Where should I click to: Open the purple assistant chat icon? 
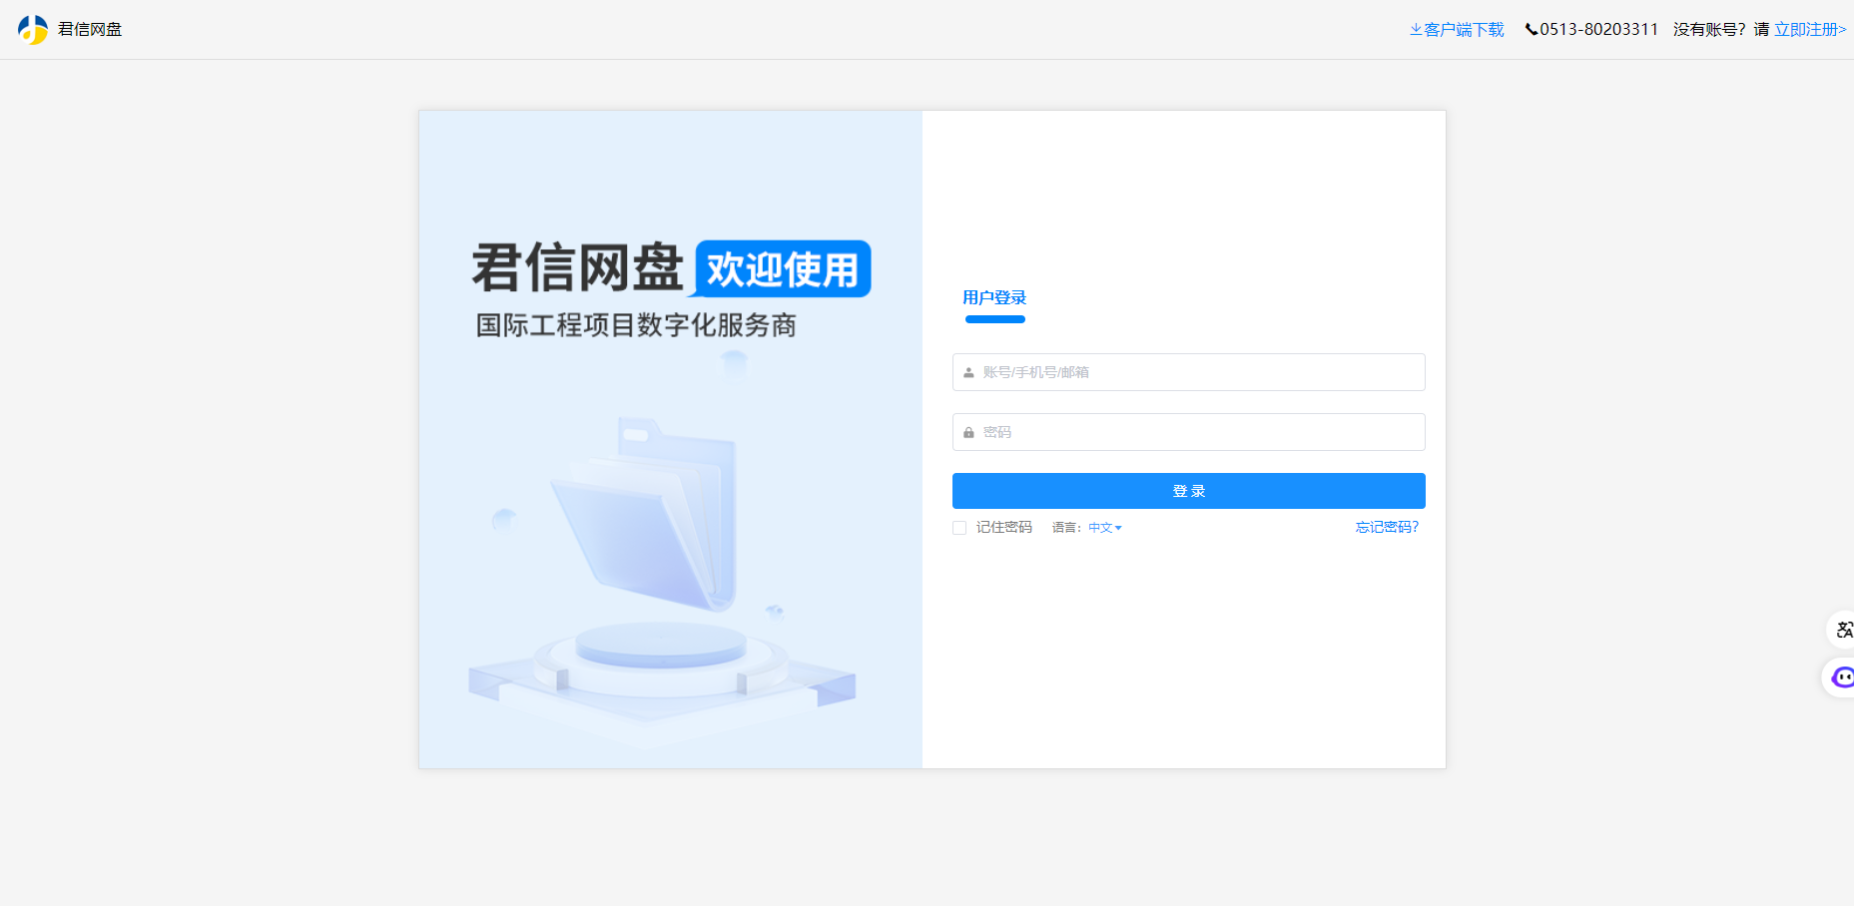click(1841, 678)
